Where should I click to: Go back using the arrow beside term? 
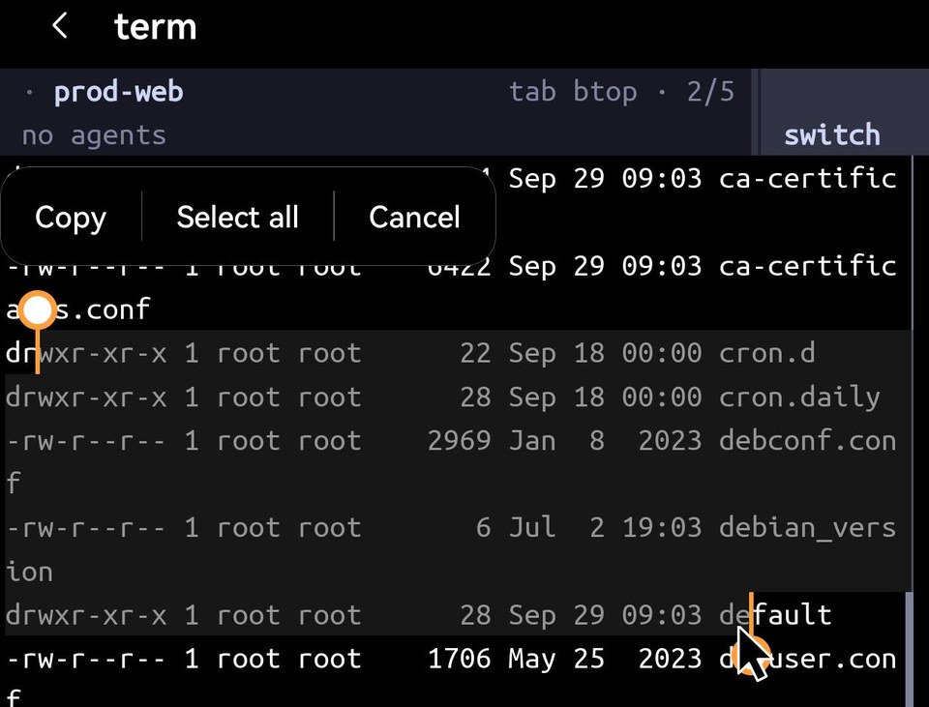tap(60, 26)
